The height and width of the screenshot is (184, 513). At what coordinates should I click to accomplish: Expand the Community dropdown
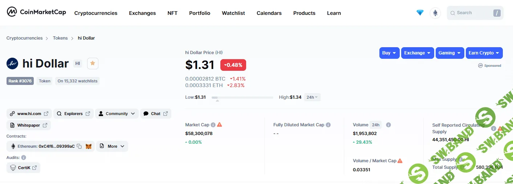click(x=117, y=114)
